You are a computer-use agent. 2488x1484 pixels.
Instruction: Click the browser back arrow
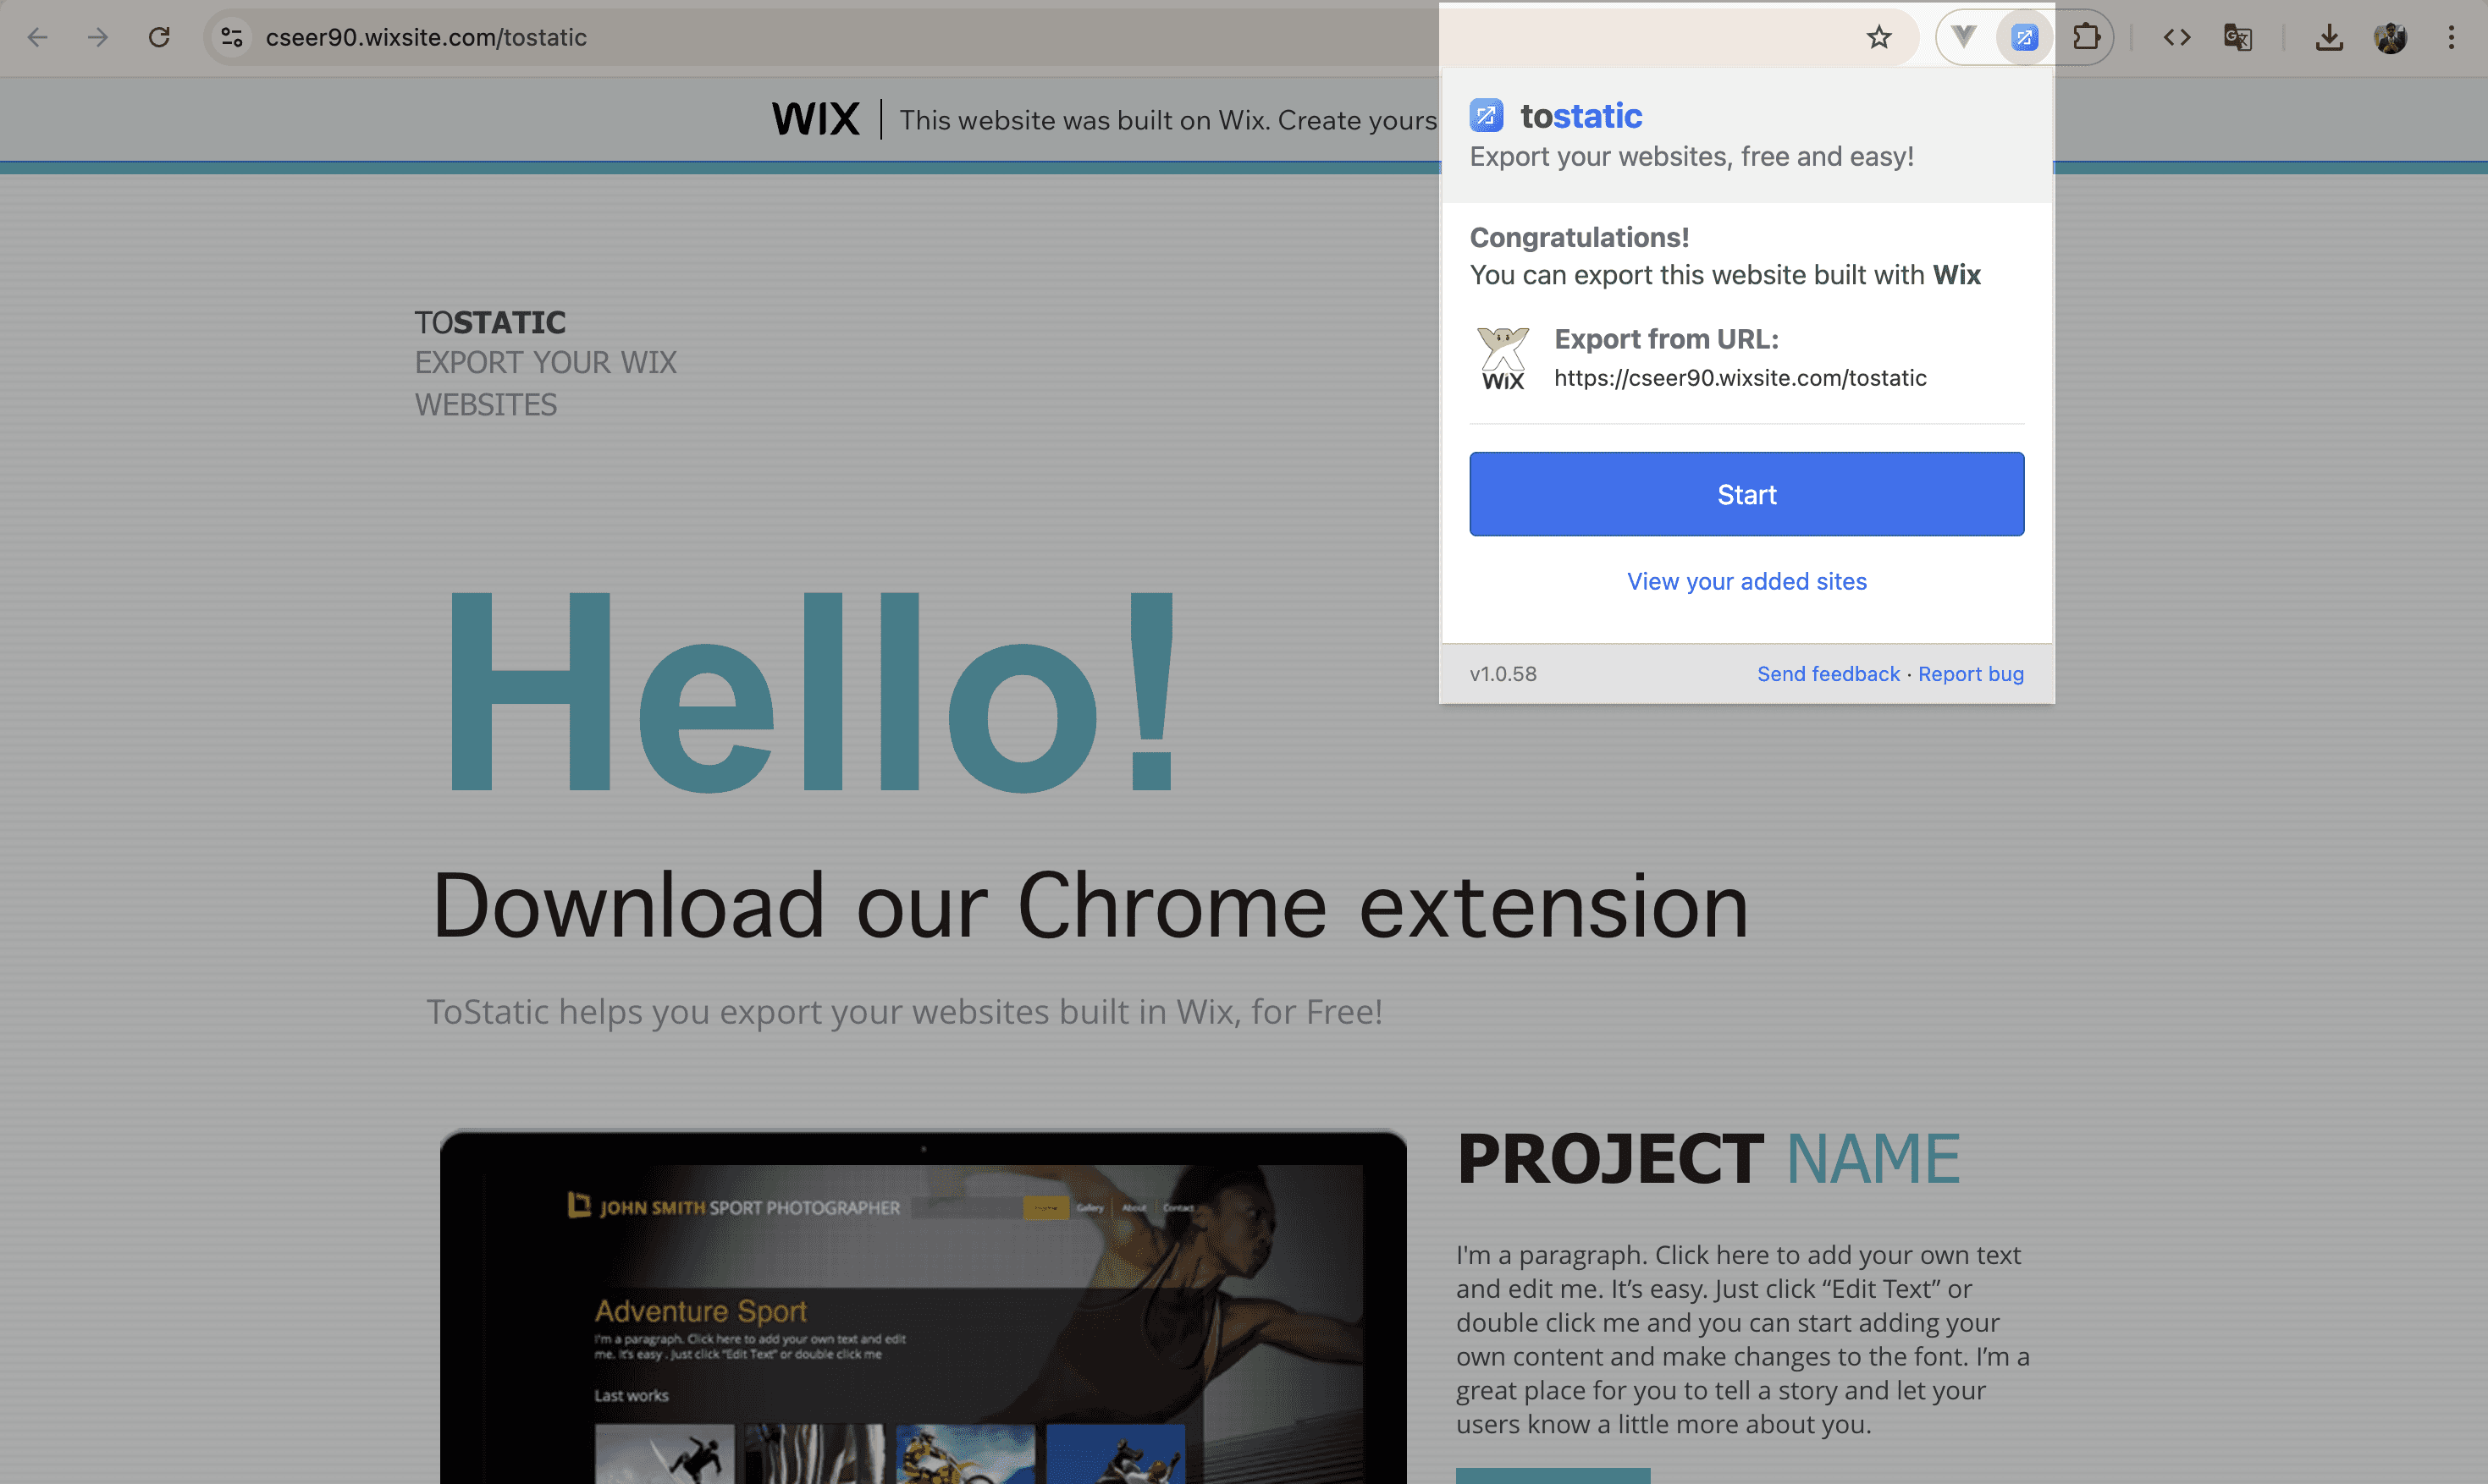coord(37,37)
